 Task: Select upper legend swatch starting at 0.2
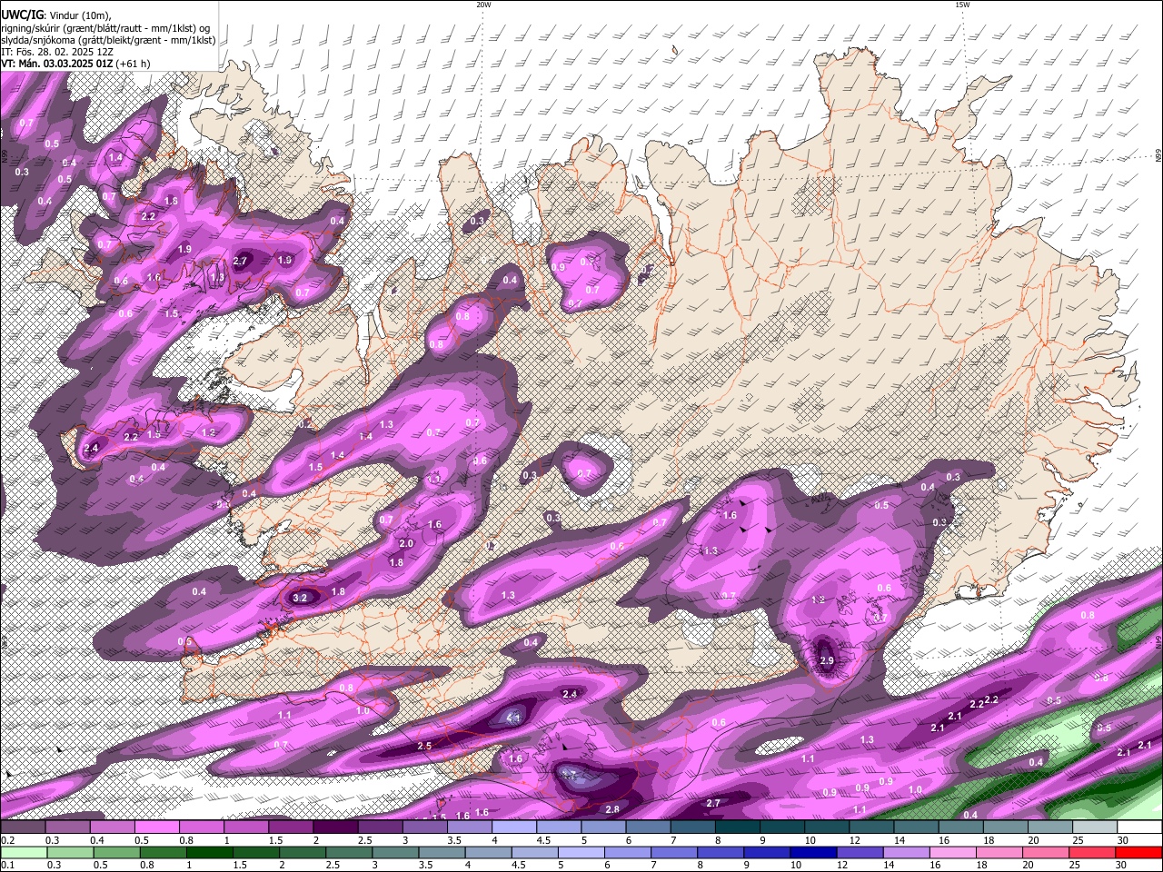pyautogui.click(x=23, y=827)
